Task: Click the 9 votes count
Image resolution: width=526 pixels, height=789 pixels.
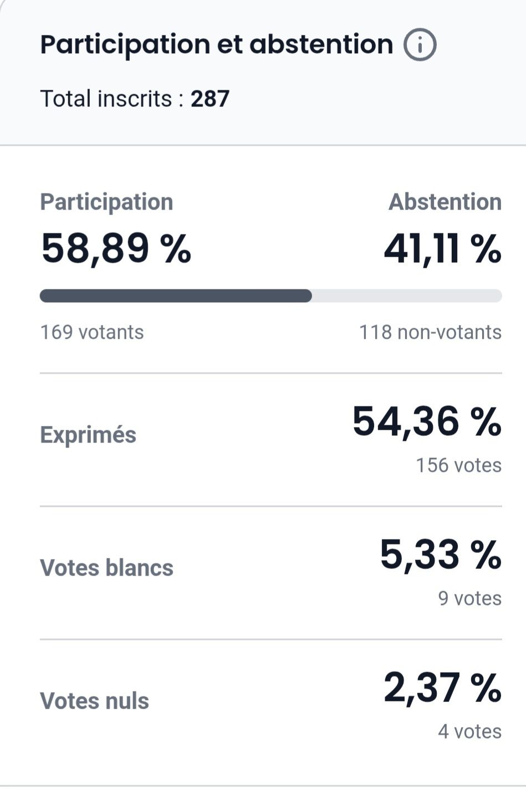Action: (469, 598)
